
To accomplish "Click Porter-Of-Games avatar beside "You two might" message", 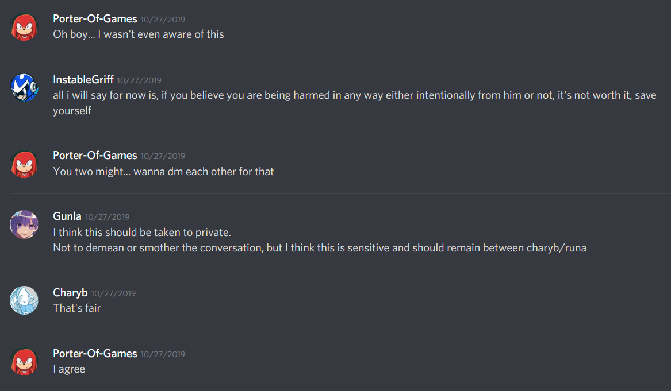I will (24, 164).
